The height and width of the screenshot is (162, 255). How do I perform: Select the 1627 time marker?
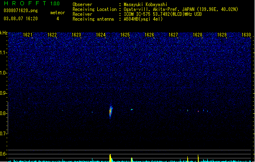pyautogui.click(x=173, y=35)
